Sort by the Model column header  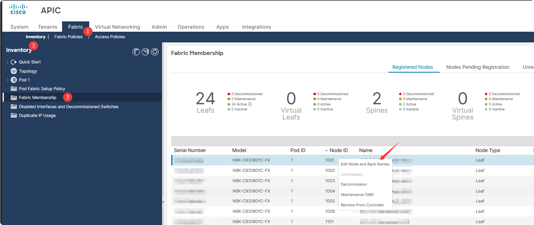pos(239,150)
